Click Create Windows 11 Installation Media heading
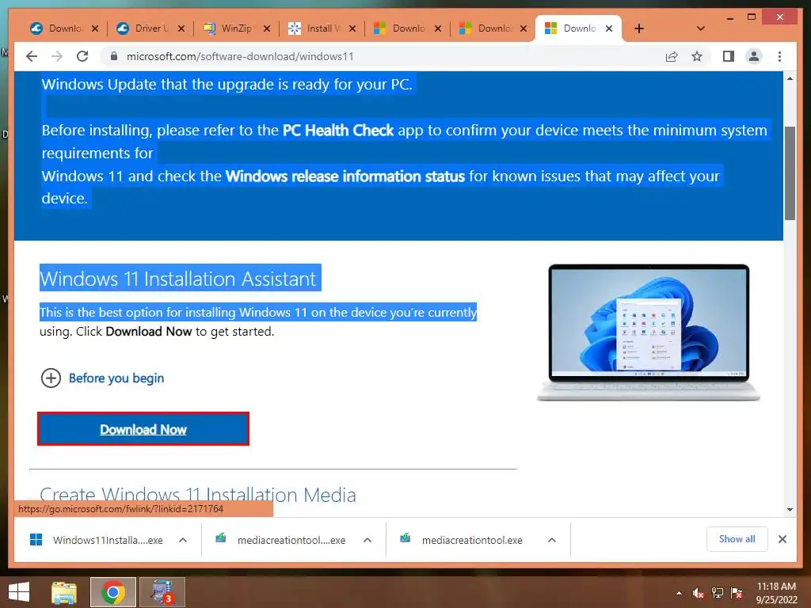This screenshot has height=608, width=811. pyautogui.click(x=197, y=495)
